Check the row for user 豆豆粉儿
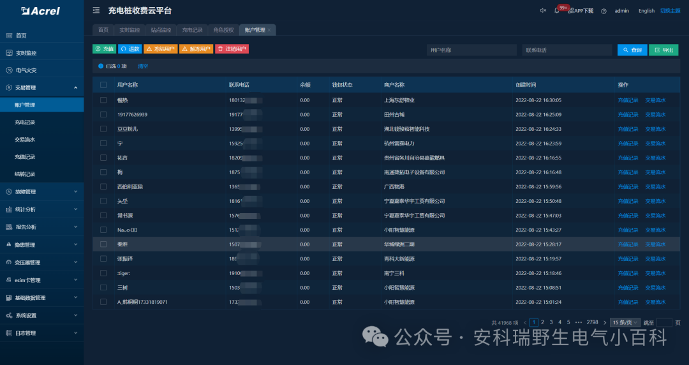The image size is (689, 365). tap(103, 129)
